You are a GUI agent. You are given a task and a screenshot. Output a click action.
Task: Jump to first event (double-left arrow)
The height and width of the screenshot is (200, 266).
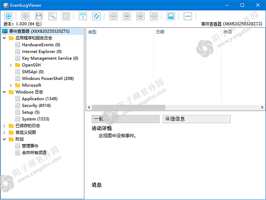(x=113, y=16)
